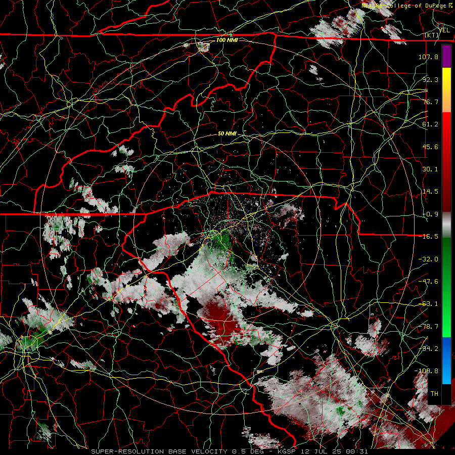
Task: Click the 50 NMI range ring label
Action: tap(227, 133)
